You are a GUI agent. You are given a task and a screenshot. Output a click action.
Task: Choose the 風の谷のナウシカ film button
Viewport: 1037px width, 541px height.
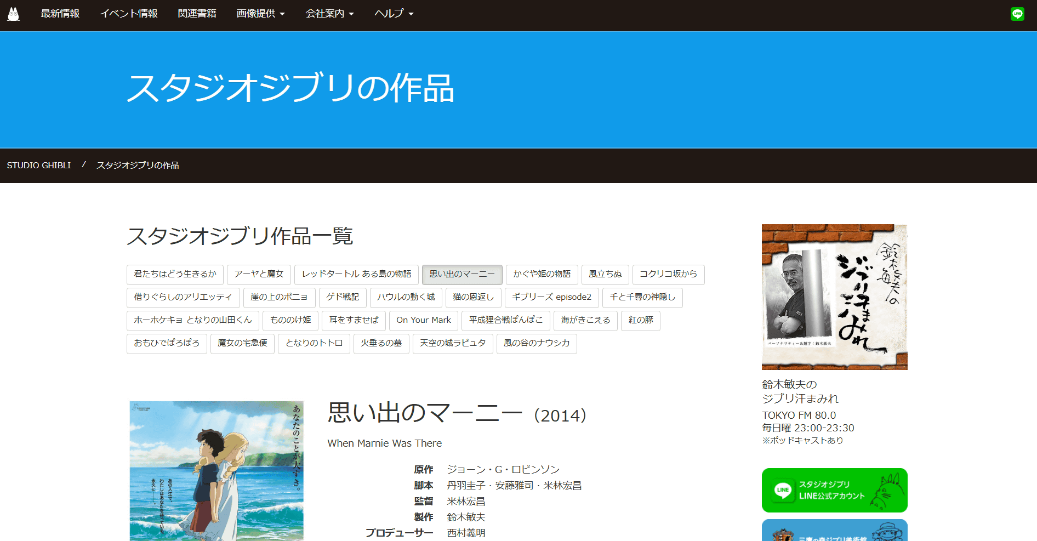click(536, 344)
